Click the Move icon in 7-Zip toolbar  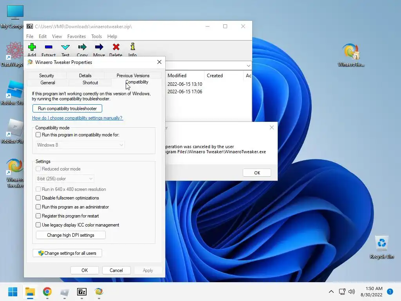point(99,47)
